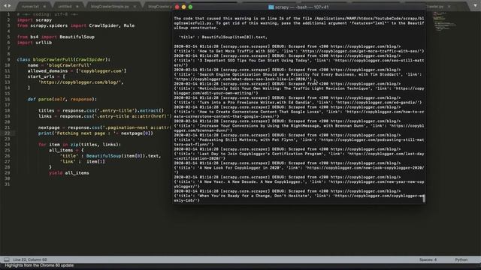This screenshot has height=270, width=481.
Task: Close the blogCrawlerSimple.py tab
Action: [135, 7]
